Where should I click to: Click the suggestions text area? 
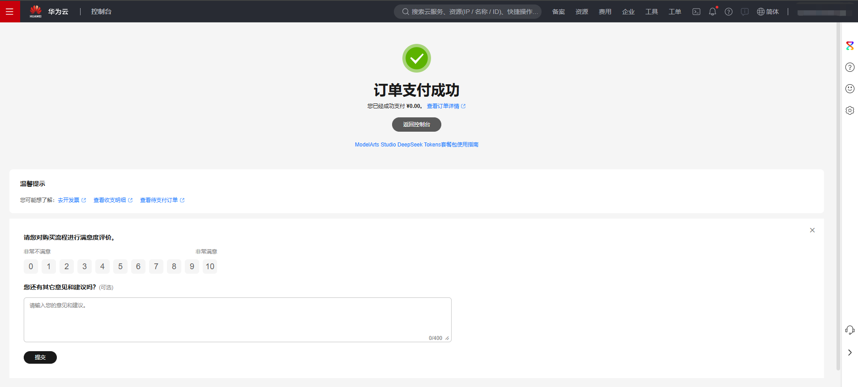coord(238,320)
